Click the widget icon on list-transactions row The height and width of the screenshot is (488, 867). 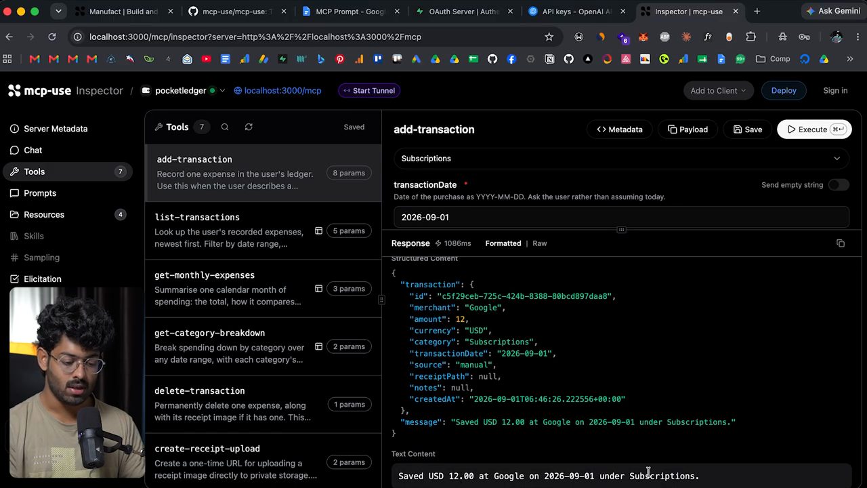click(318, 231)
